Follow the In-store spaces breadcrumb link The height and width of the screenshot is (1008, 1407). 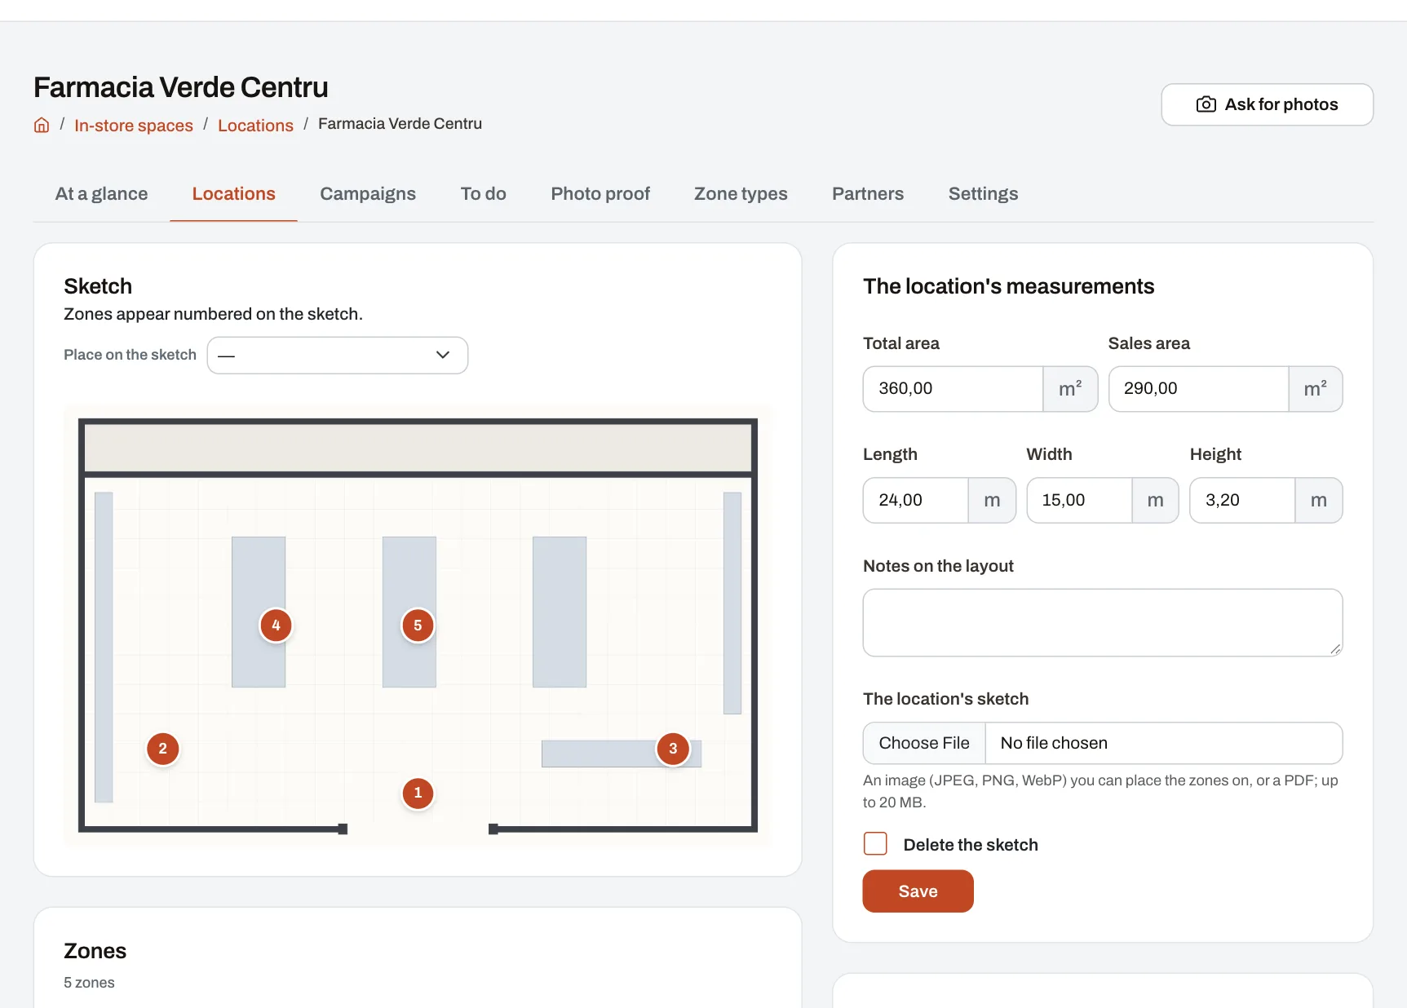pos(134,126)
